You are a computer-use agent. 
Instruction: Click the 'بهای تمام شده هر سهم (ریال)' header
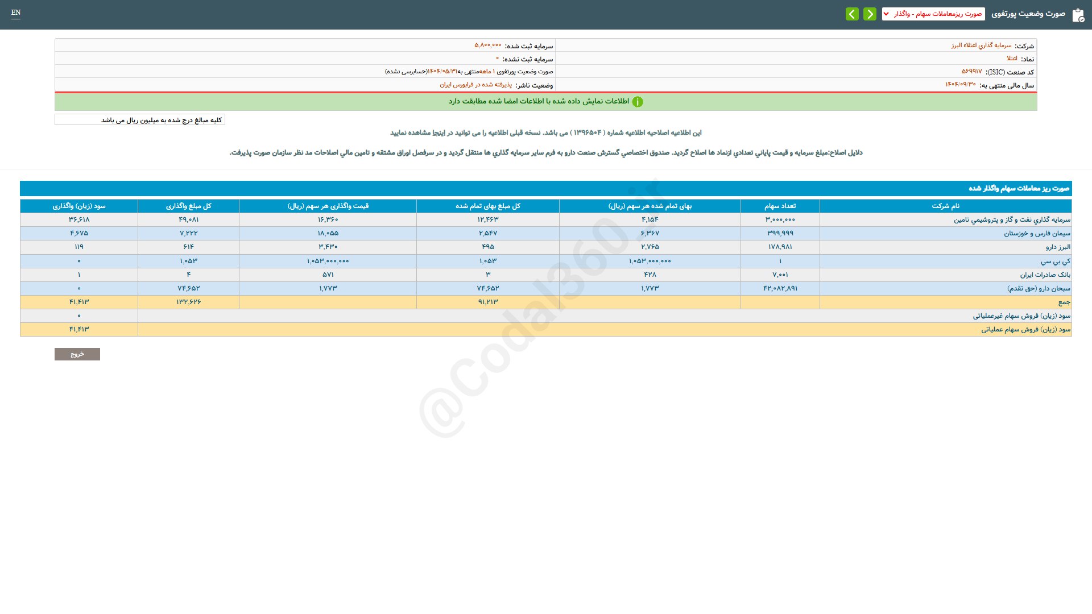[650, 206]
